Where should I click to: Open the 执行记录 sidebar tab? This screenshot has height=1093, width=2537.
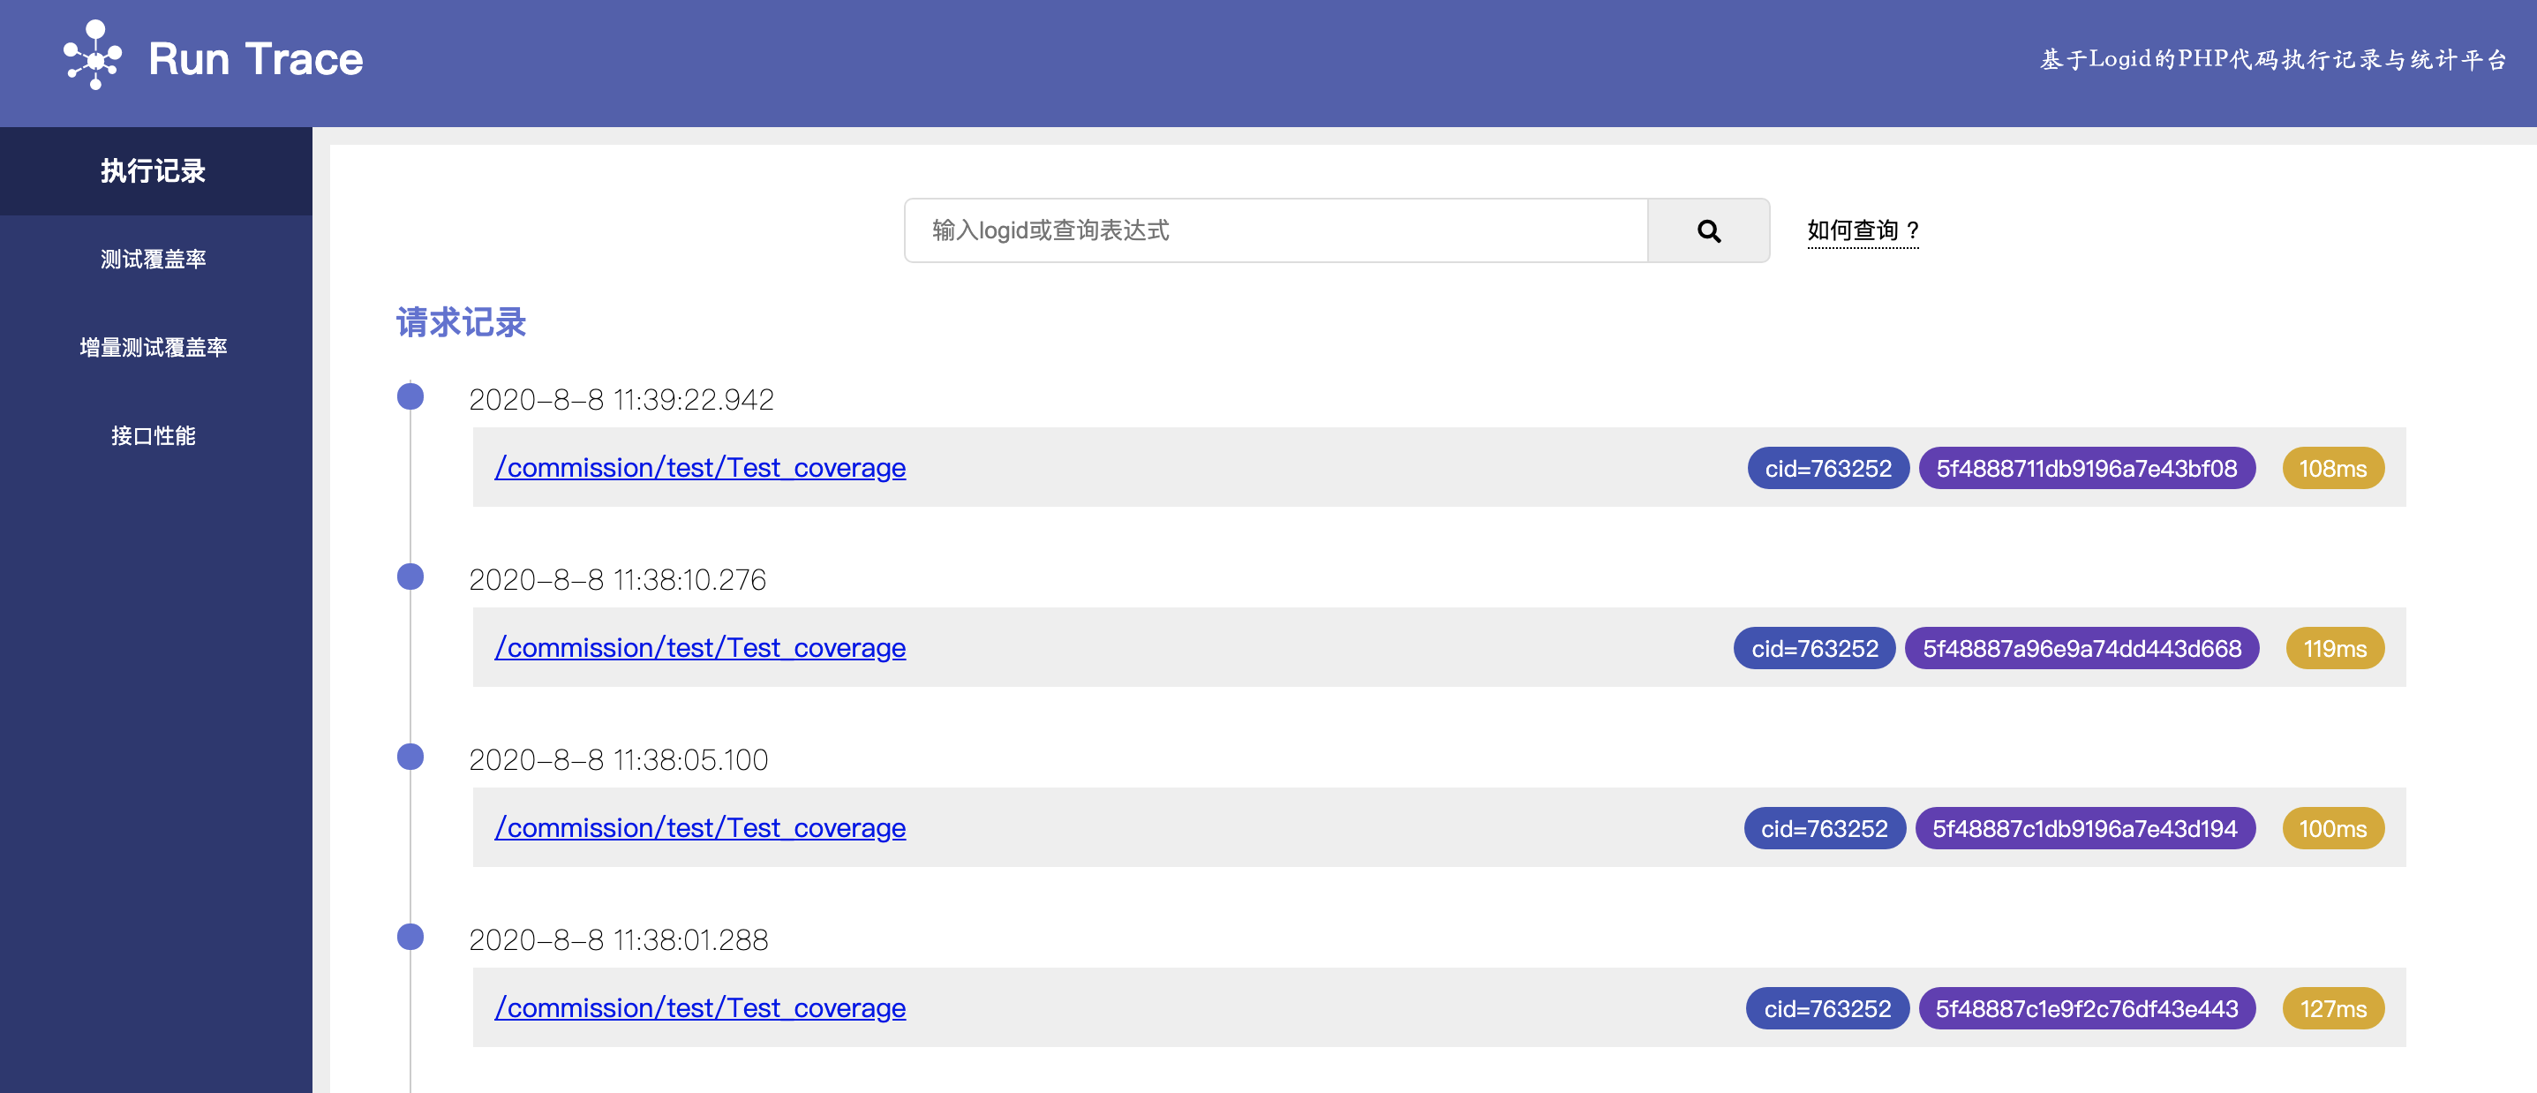pyautogui.click(x=154, y=171)
